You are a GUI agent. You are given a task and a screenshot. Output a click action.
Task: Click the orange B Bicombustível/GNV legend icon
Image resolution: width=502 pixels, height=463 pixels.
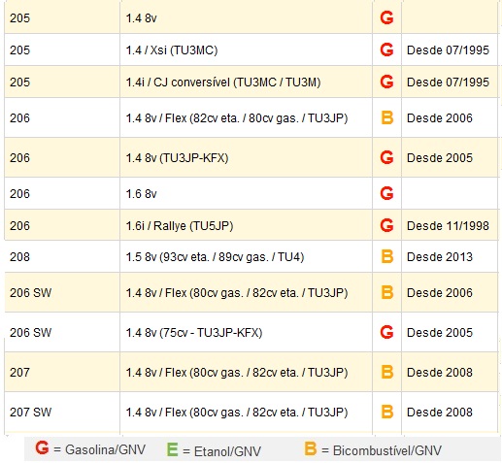tap(311, 448)
